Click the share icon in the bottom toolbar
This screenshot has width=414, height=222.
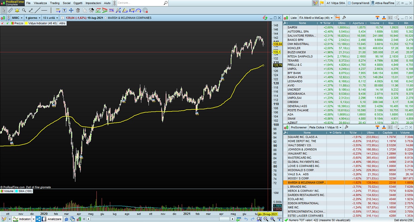click(x=38, y=219)
